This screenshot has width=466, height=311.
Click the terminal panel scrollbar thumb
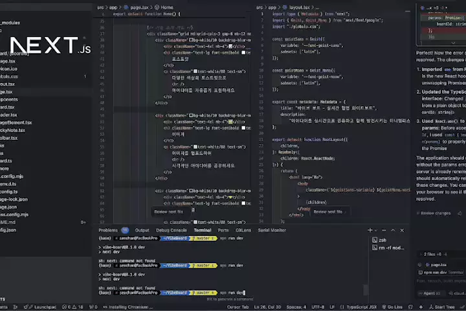pyautogui.click(x=366, y=290)
